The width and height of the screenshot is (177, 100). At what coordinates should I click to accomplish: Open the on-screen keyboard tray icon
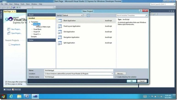(145, 96)
